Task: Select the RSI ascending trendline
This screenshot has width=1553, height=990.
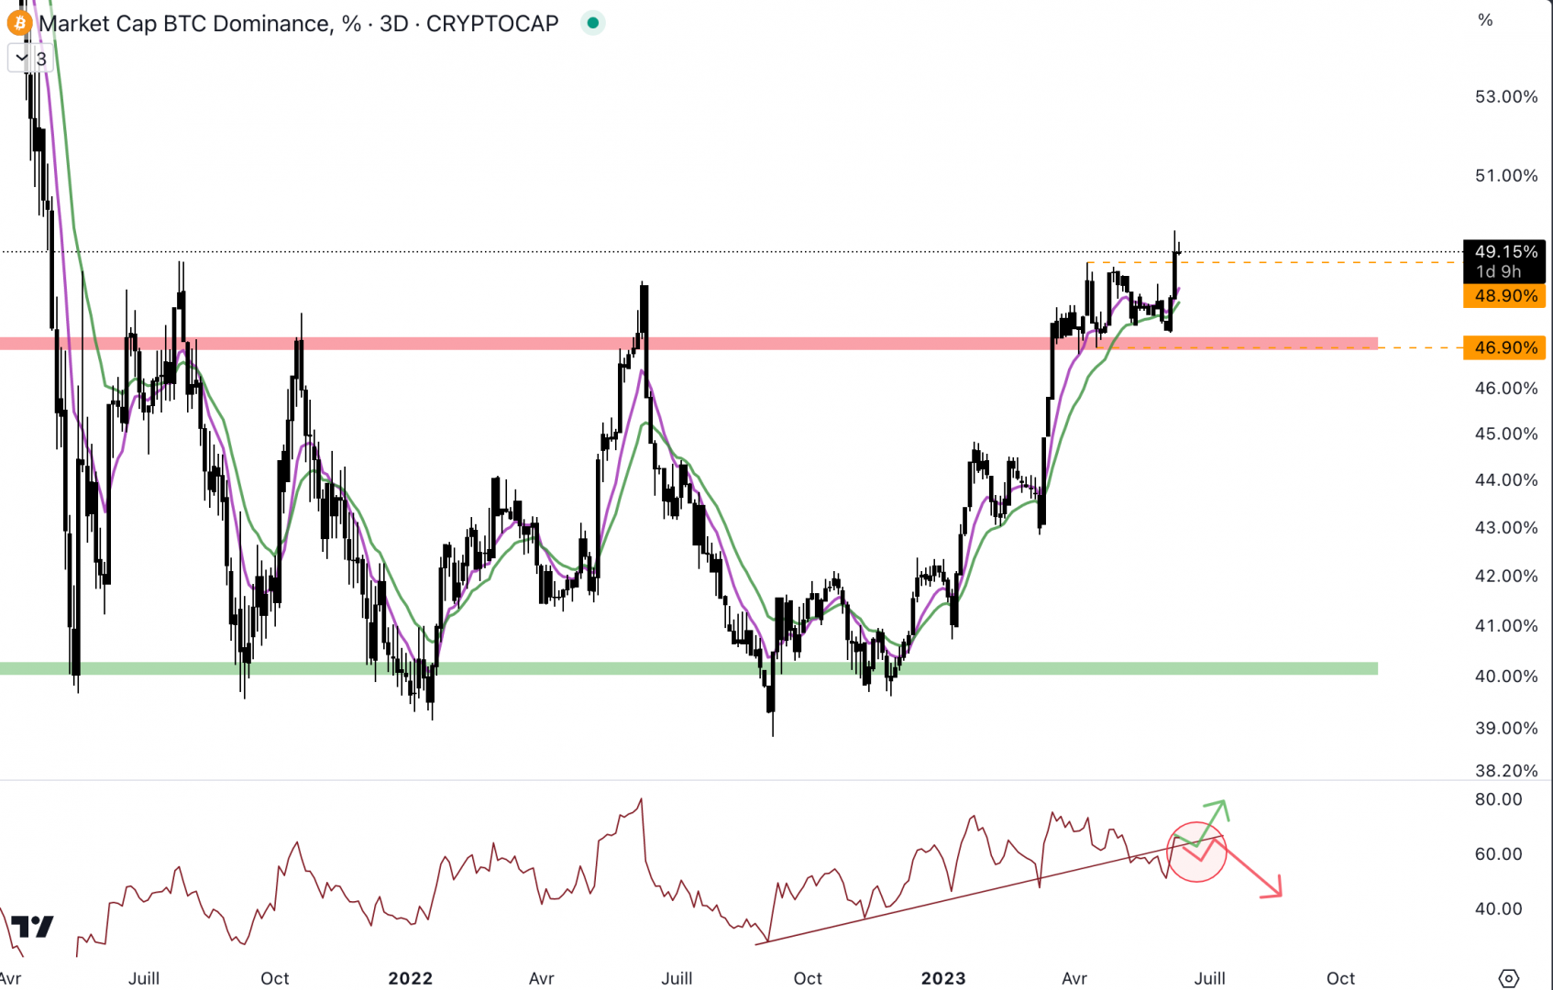Action: (988, 890)
